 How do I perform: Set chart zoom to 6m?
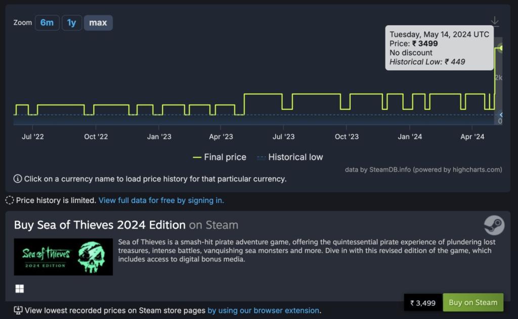tap(47, 23)
